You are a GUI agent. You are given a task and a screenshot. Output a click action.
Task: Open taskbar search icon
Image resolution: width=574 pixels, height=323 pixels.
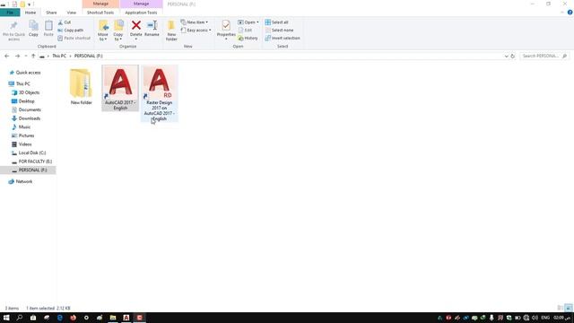(x=20, y=318)
